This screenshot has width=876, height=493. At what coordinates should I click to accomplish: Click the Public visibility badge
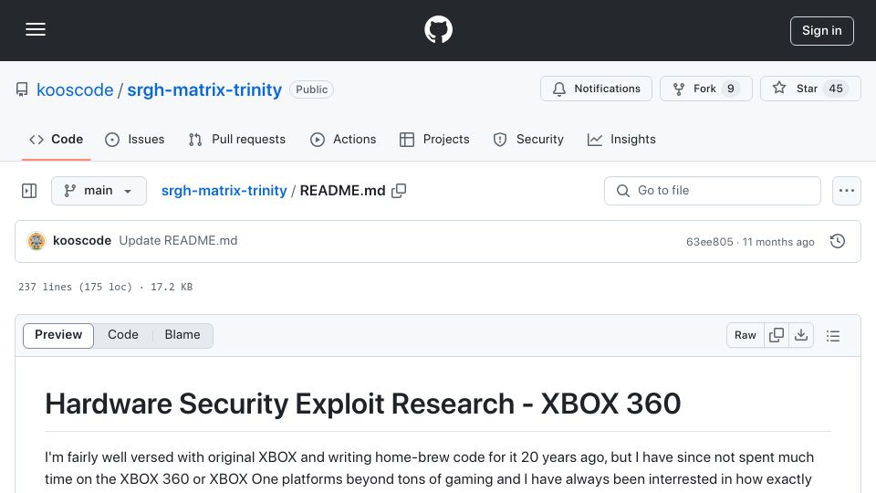coord(312,89)
